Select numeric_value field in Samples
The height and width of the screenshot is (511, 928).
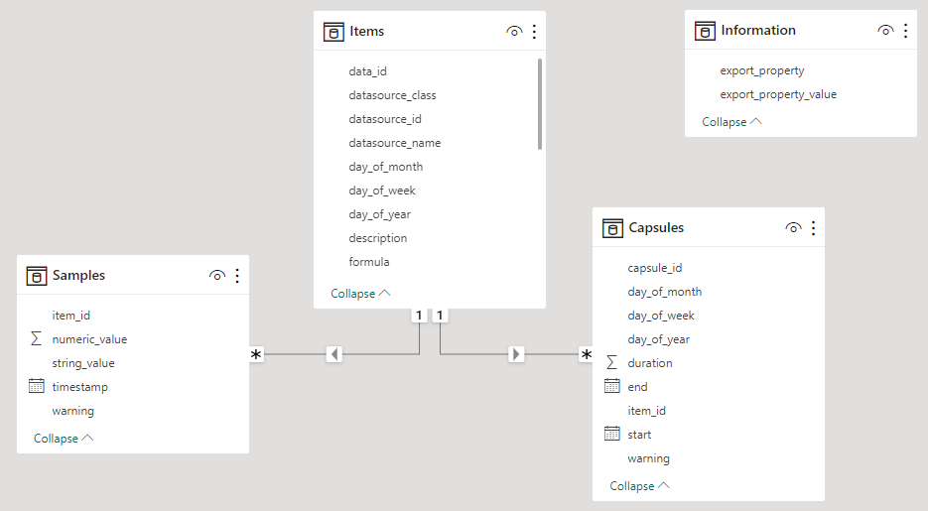click(x=89, y=339)
